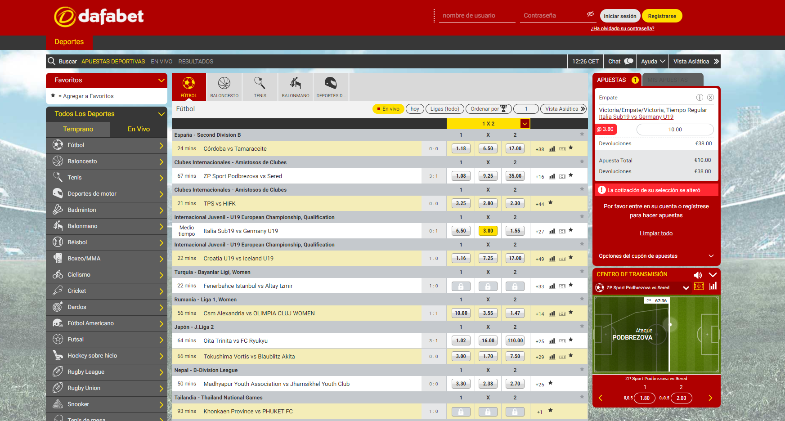The image size is (785, 421).
Task: Click the 10.00 stake input field
Action: [675, 130]
